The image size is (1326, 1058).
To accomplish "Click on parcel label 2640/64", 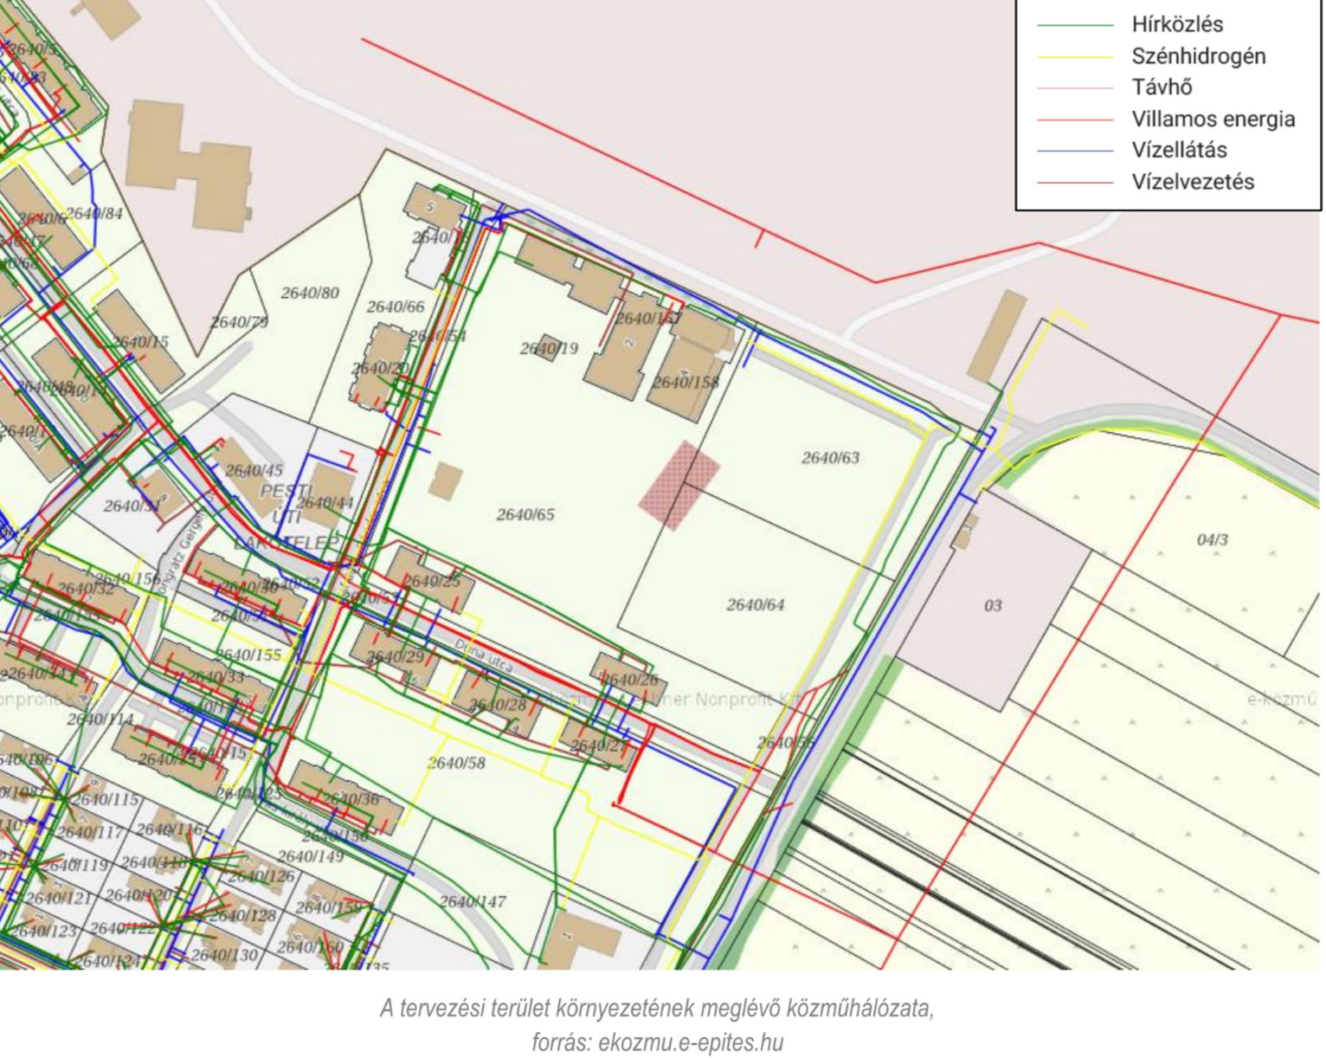I will 755,605.
